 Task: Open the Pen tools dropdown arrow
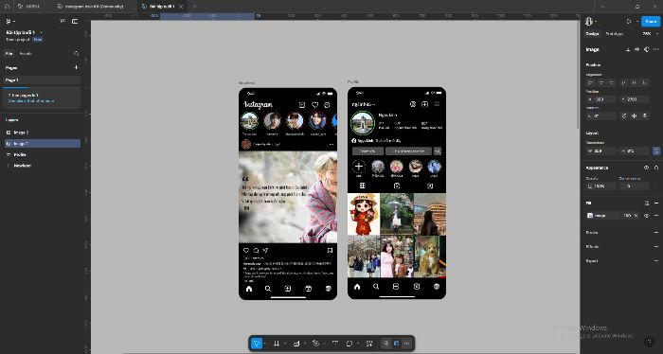point(324,344)
